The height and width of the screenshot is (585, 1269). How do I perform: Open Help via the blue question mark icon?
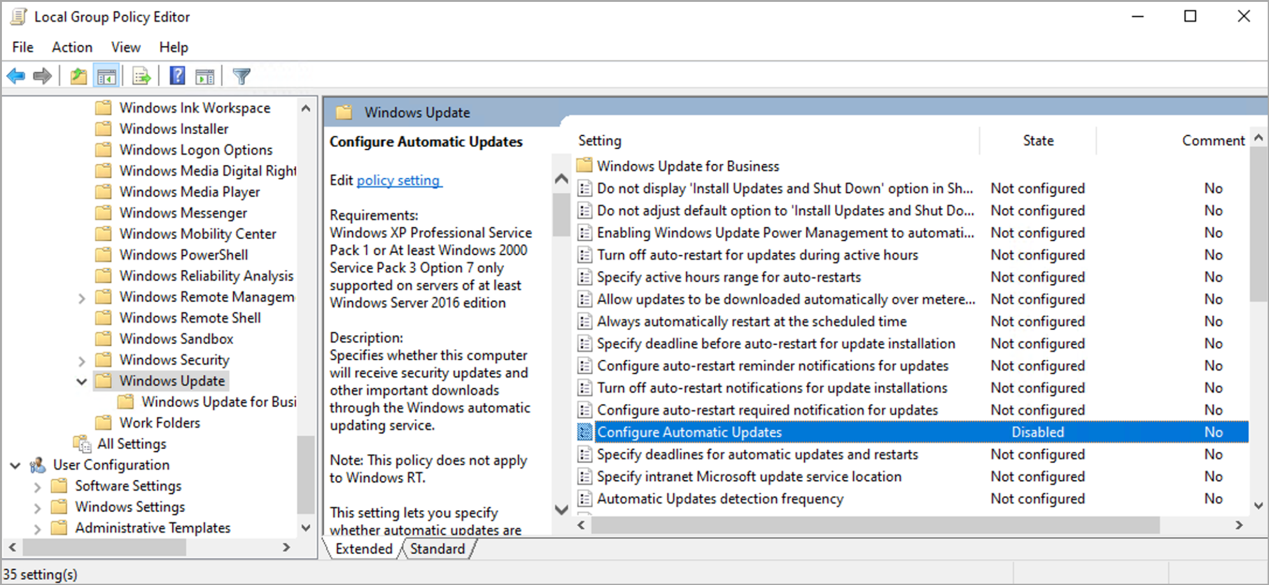point(178,76)
